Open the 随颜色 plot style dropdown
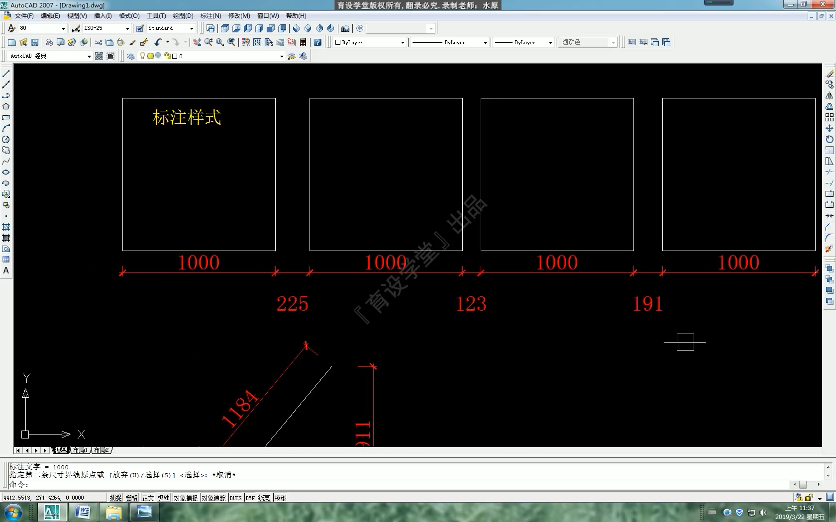Viewport: 836px width, 522px height. click(613, 42)
